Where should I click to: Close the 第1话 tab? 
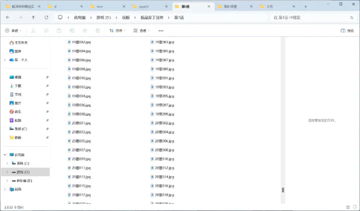click(209, 6)
